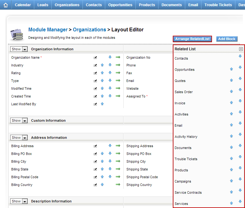This screenshot has height=208, width=245.
Task: Open the Leads tab
Action: 43,5
